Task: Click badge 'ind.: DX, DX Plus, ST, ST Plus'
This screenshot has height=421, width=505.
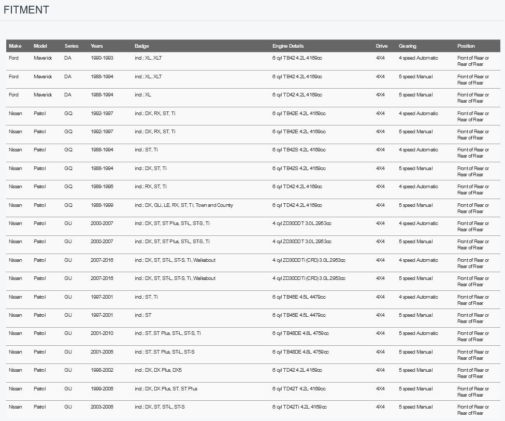Action: 166,389
